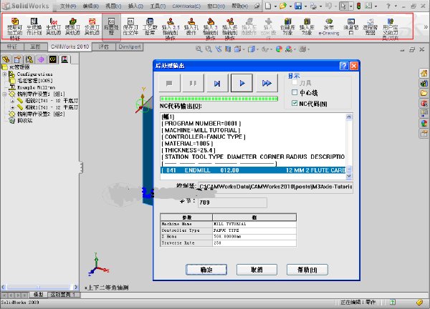The image size is (430, 309).
Task: Select 运动算例1 bottom tab
Action: tap(64, 295)
